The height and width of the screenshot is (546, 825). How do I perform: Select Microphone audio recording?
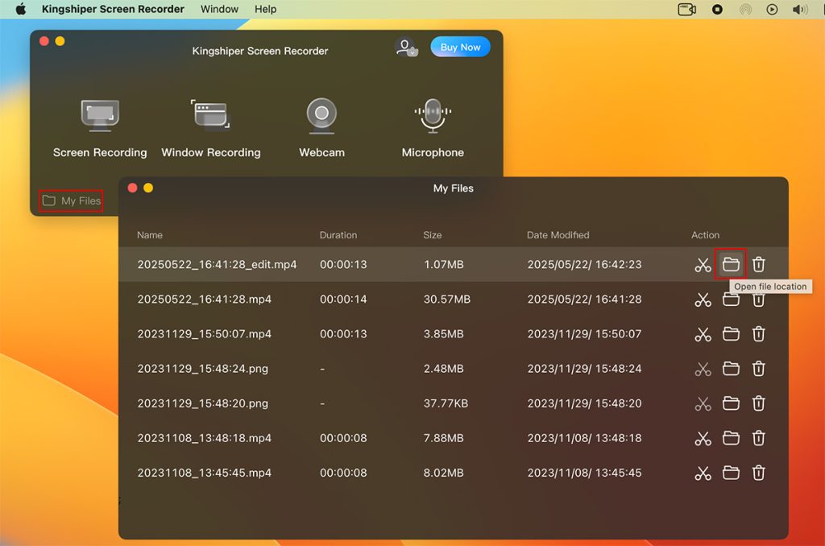(x=433, y=128)
